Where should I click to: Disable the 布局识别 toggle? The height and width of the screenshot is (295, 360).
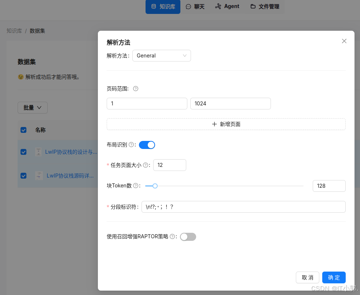pos(147,145)
